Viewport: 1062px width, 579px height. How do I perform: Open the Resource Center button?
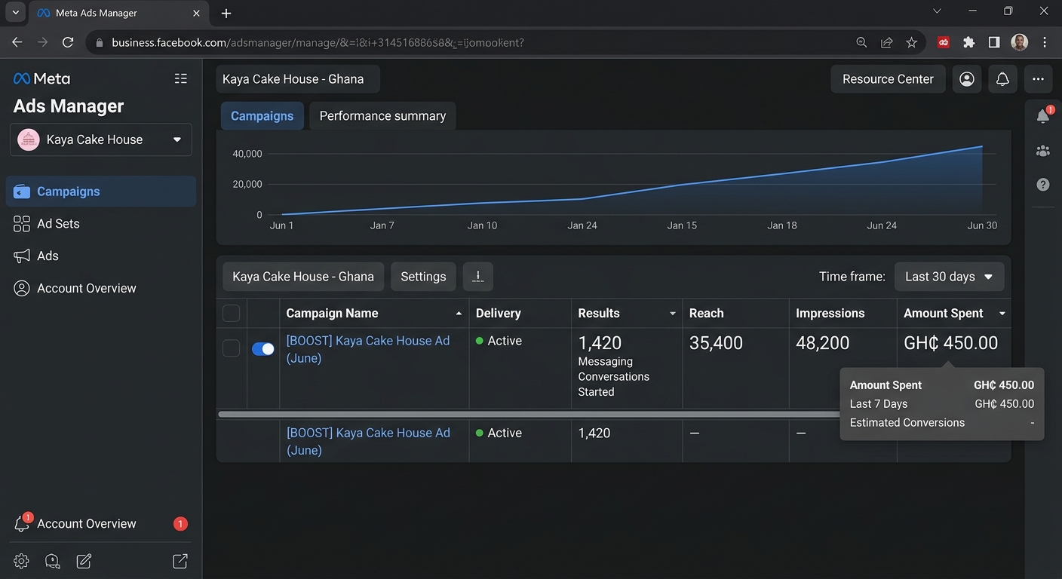point(888,79)
